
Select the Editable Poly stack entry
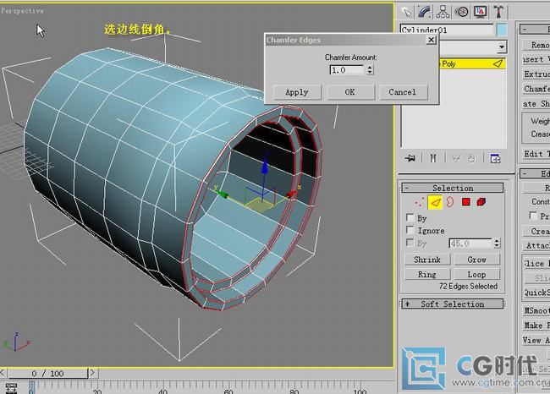(472, 63)
